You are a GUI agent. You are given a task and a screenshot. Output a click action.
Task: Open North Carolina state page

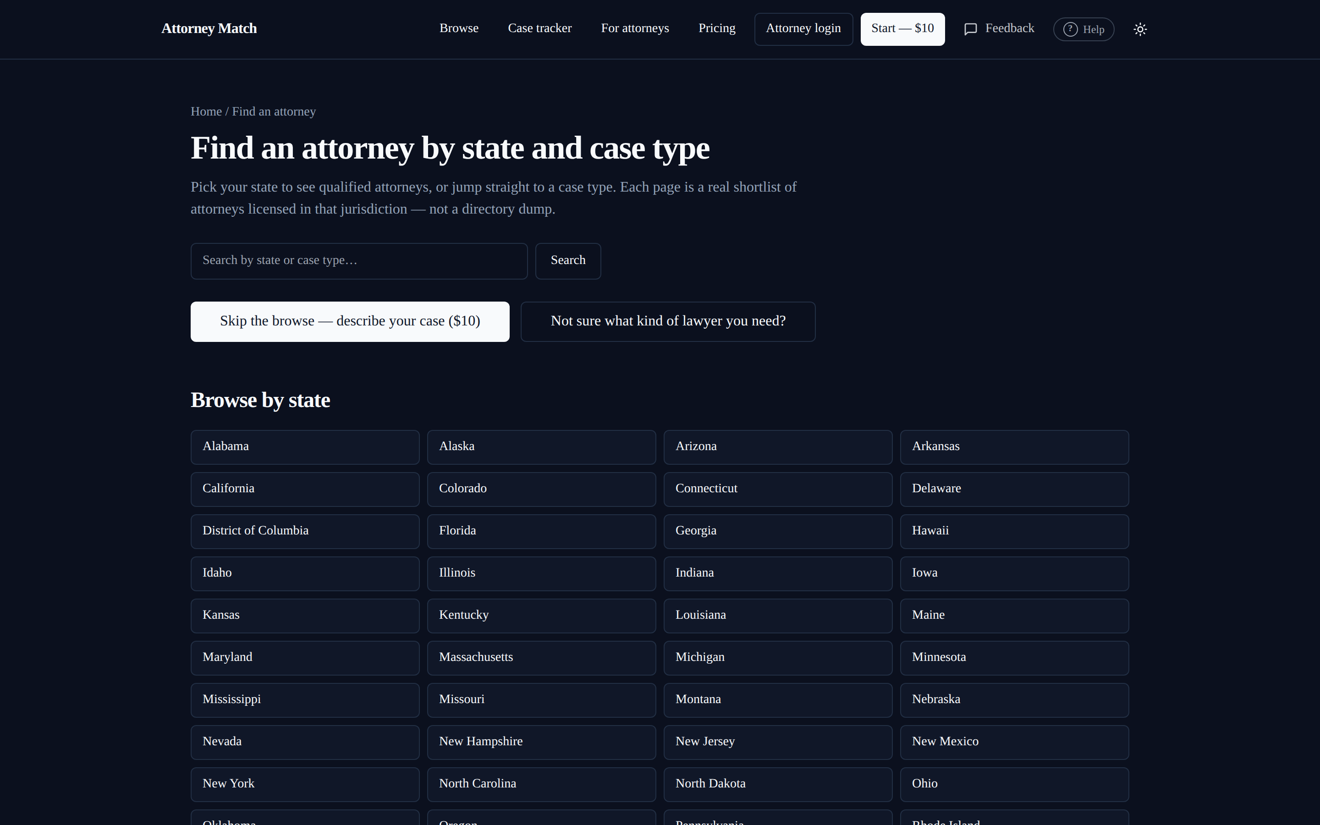541,784
